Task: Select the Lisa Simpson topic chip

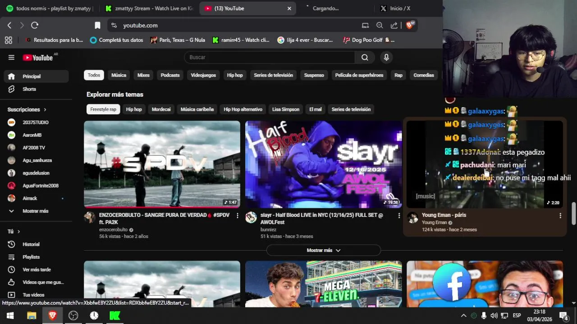Action: pyautogui.click(x=286, y=109)
